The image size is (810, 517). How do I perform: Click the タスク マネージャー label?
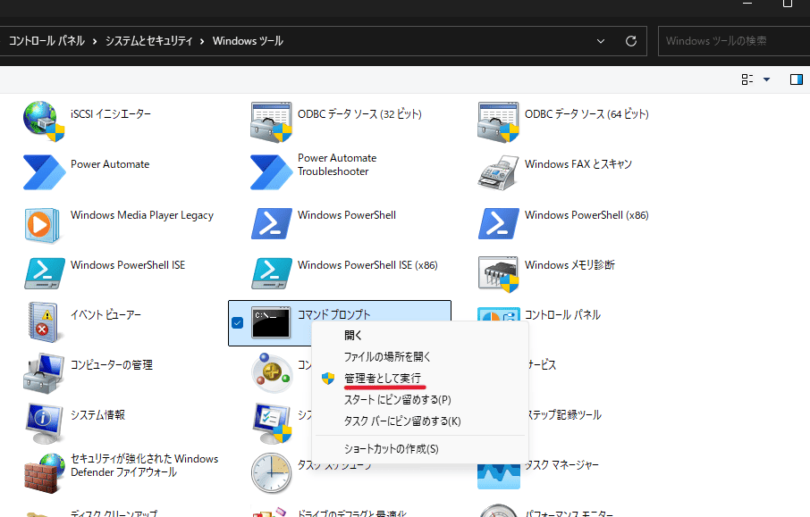[x=562, y=465]
